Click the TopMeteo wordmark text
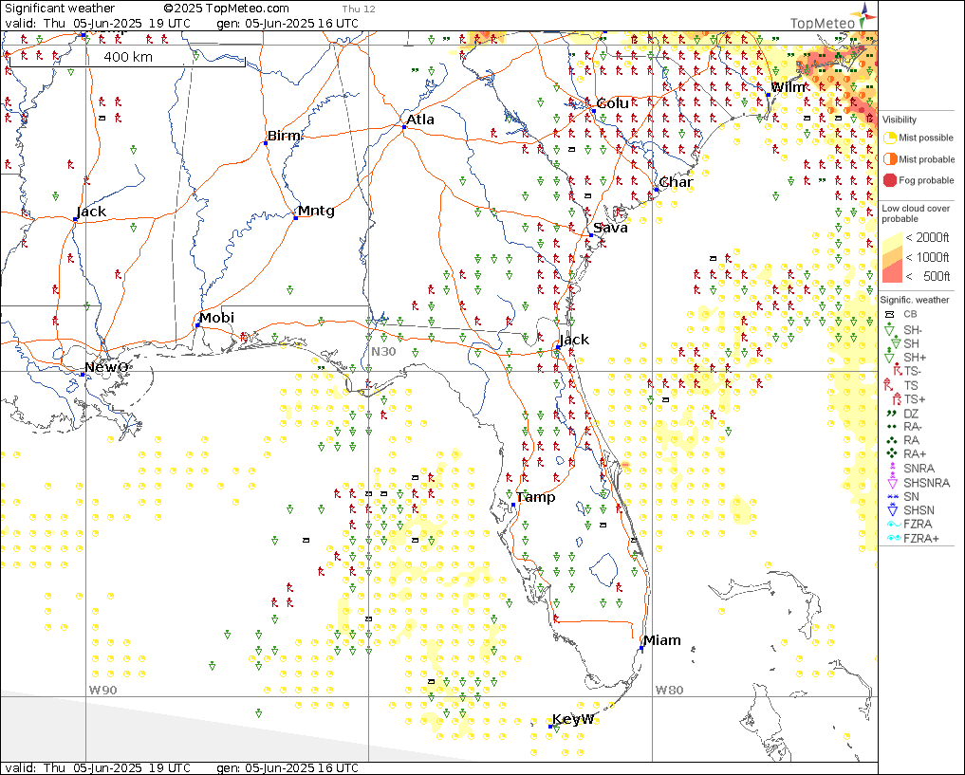 click(823, 24)
